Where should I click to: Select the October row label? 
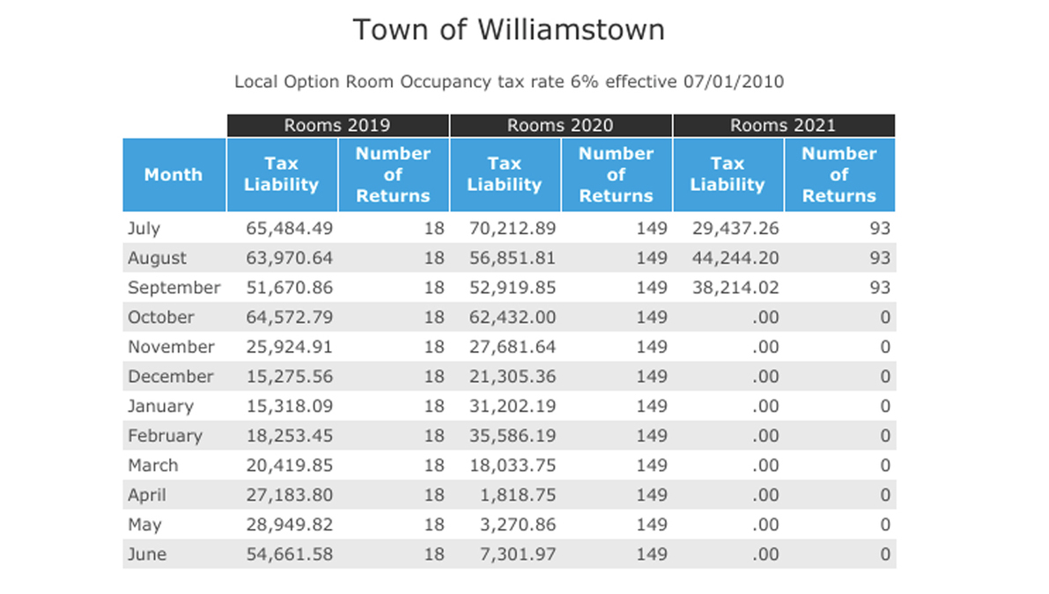point(160,318)
